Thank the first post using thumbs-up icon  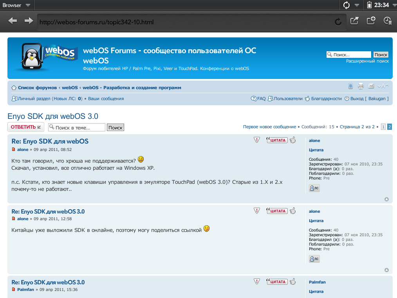pos(292,140)
